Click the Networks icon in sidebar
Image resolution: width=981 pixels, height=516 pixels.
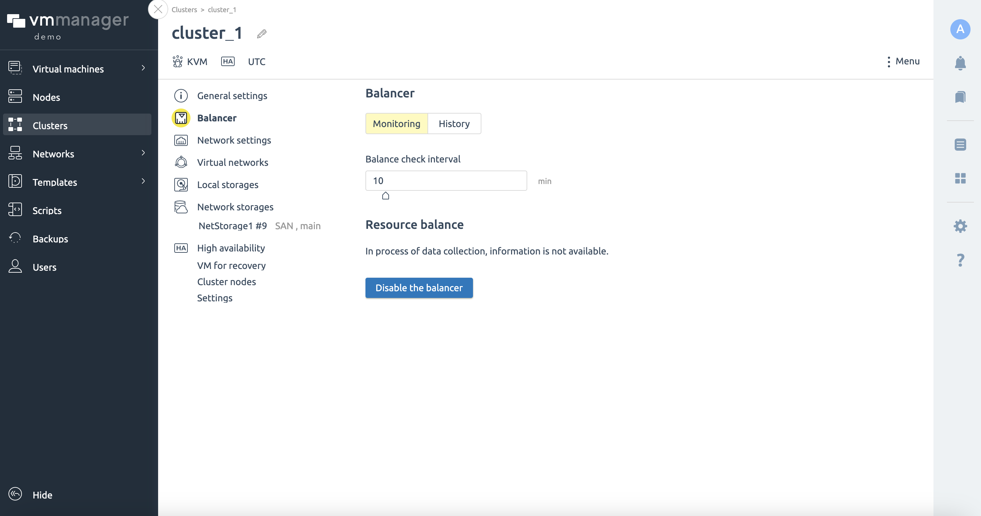[15, 153]
